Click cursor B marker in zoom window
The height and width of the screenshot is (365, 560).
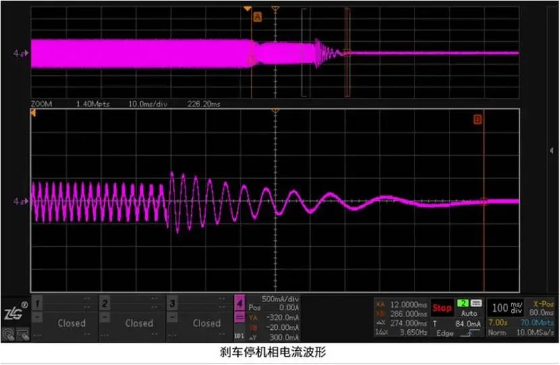[478, 119]
